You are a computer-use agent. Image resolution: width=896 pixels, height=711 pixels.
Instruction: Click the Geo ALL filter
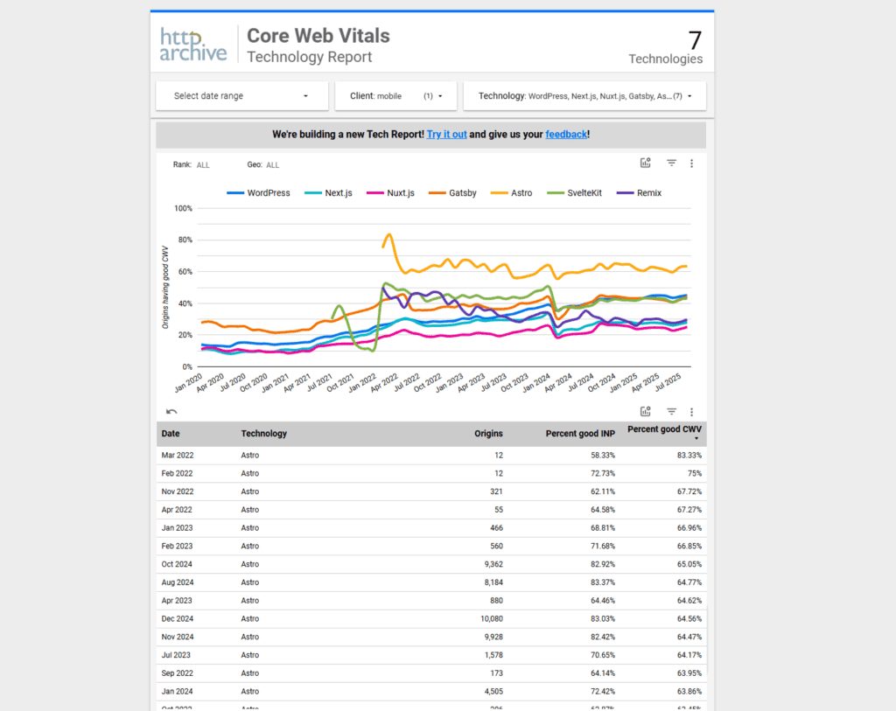pyautogui.click(x=262, y=165)
